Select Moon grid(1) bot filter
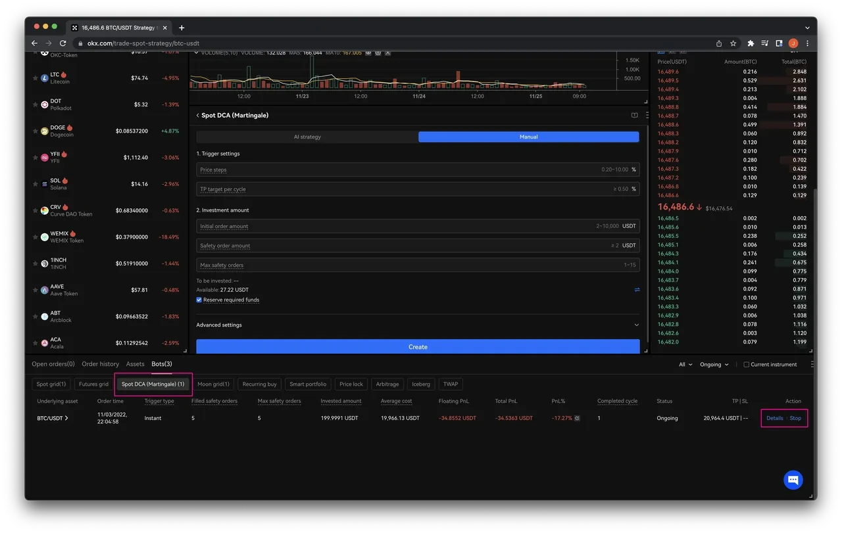 click(214, 384)
